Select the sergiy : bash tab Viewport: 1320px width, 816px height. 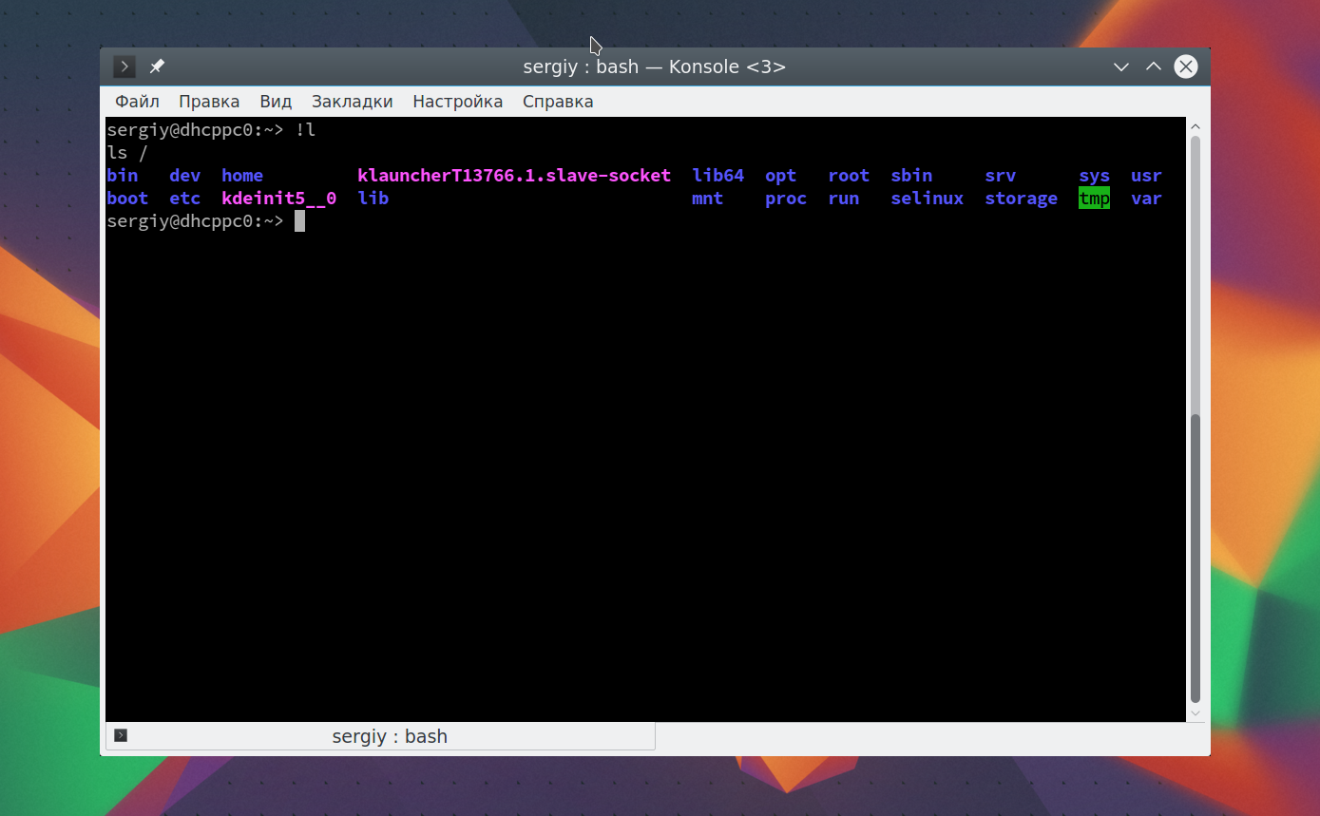click(380, 736)
